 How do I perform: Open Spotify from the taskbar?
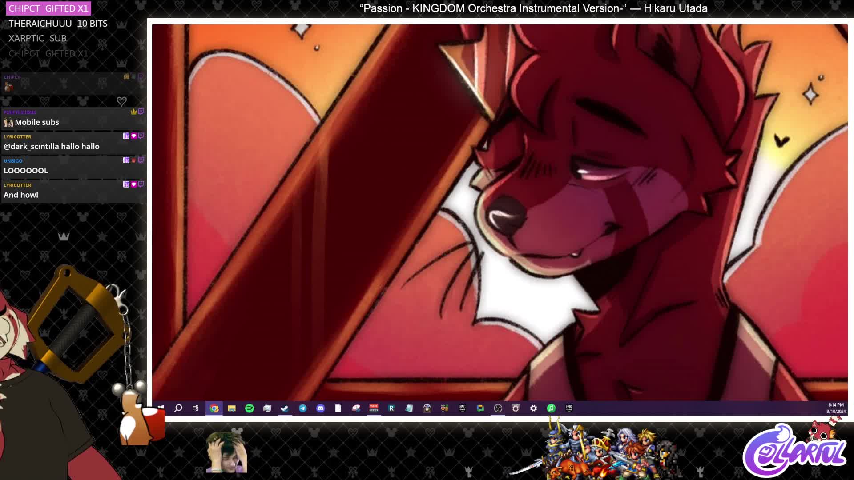250,408
